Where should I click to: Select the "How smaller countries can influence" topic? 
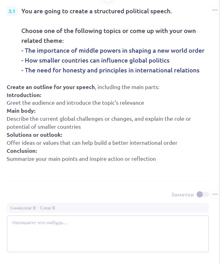pyautogui.click(x=95, y=60)
